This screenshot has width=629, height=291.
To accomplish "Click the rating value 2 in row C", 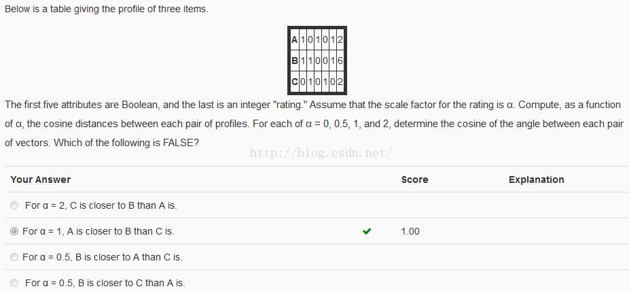I will coord(340,82).
